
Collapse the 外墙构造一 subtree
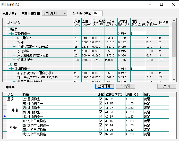(x=13, y=69)
